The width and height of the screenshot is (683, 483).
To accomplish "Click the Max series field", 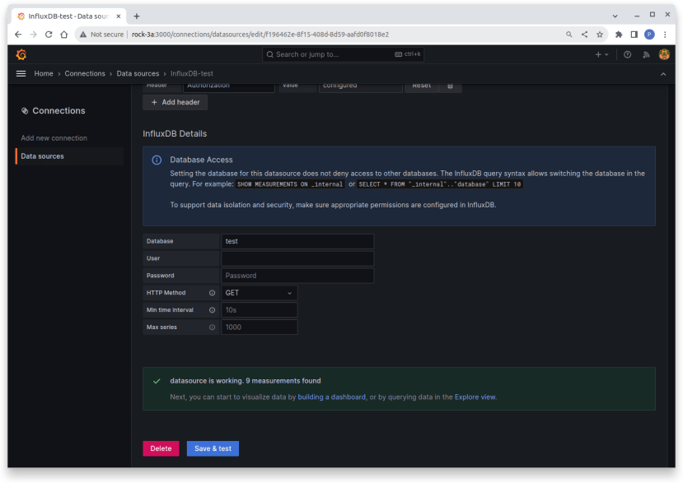I will tap(260, 327).
